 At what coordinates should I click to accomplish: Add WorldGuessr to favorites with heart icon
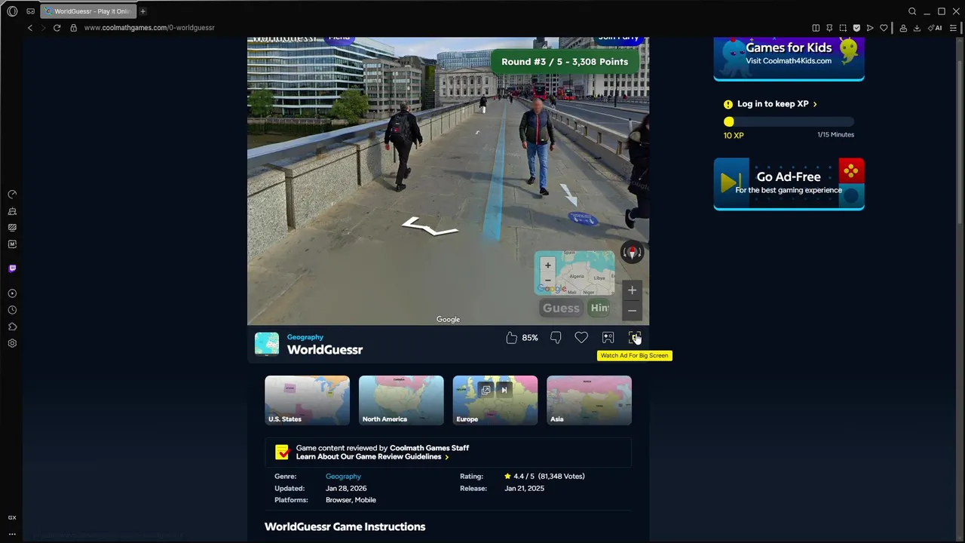point(581,338)
